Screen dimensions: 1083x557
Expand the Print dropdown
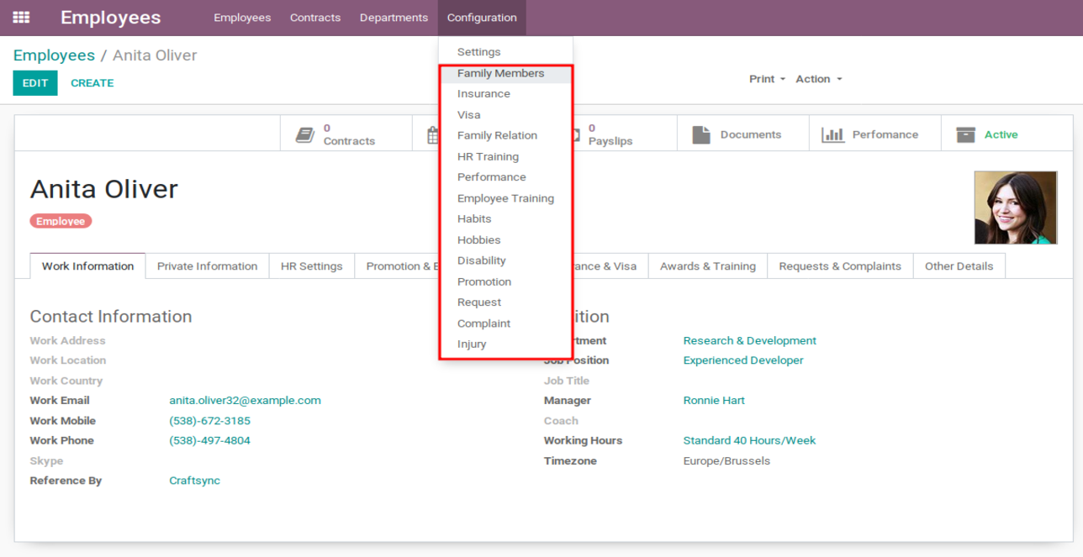767,79
